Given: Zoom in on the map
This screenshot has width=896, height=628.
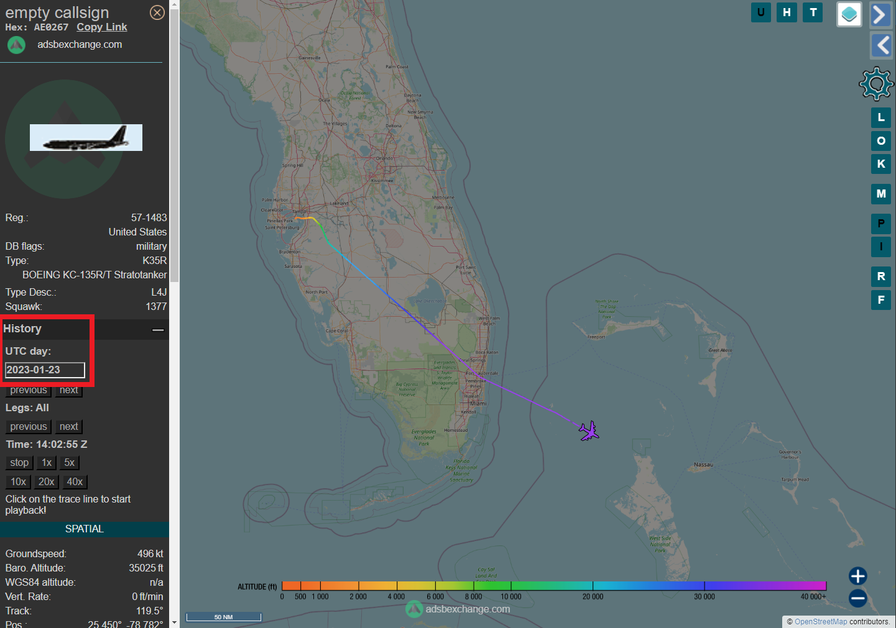Looking at the screenshot, I should (858, 576).
